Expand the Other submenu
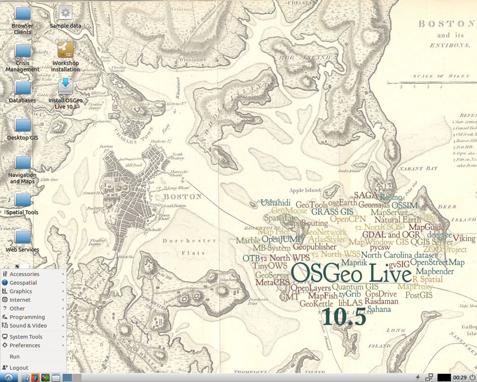This screenshot has width=477, height=382. click(x=34, y=309)
